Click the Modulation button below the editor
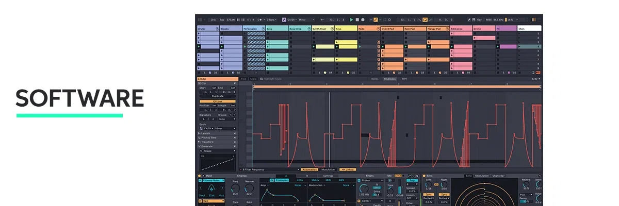 328,169
